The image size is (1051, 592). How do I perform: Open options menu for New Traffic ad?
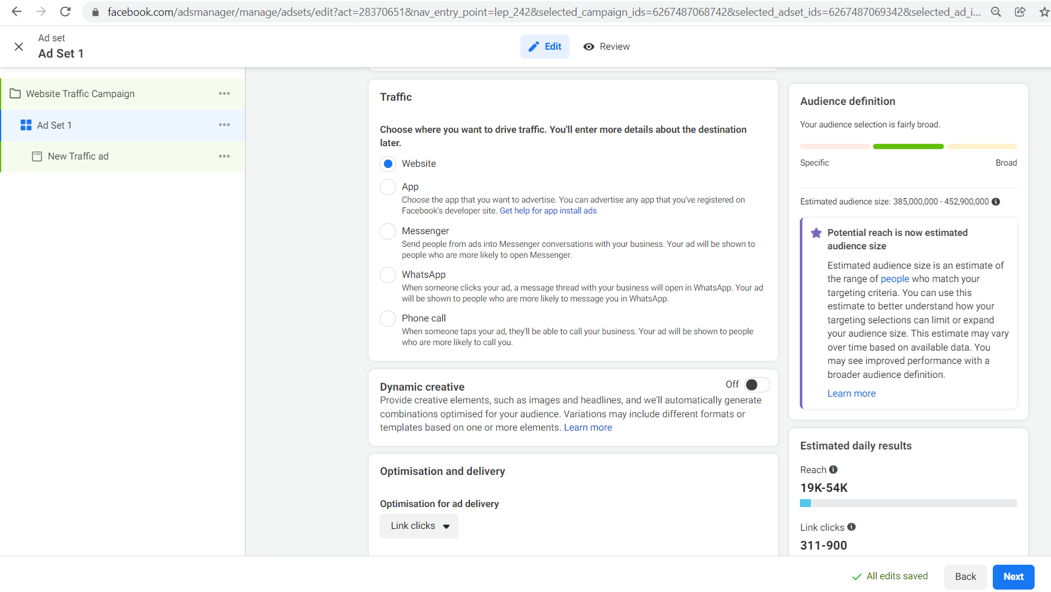point(224,156)
